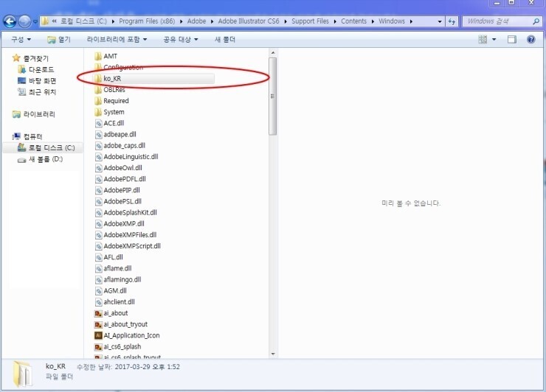This screenshot has height=392, width=546.
Task: Click the 새 폴더 (New folder) button
Action: (225, 39)
